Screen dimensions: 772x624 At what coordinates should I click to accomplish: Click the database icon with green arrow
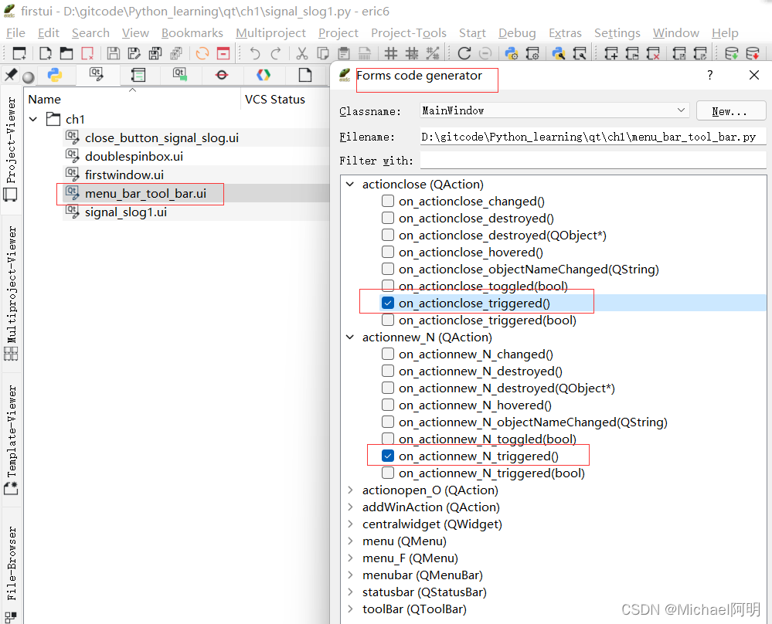click(x=732, y=53)
